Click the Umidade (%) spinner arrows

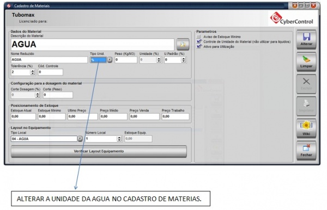point(159,60)
